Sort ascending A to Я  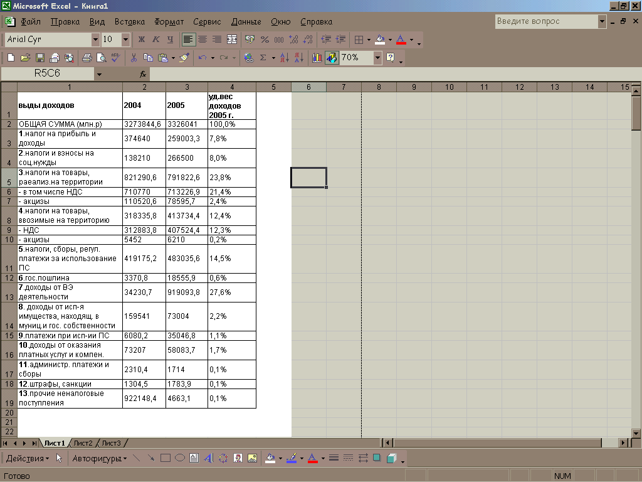(x=285, y=58)
